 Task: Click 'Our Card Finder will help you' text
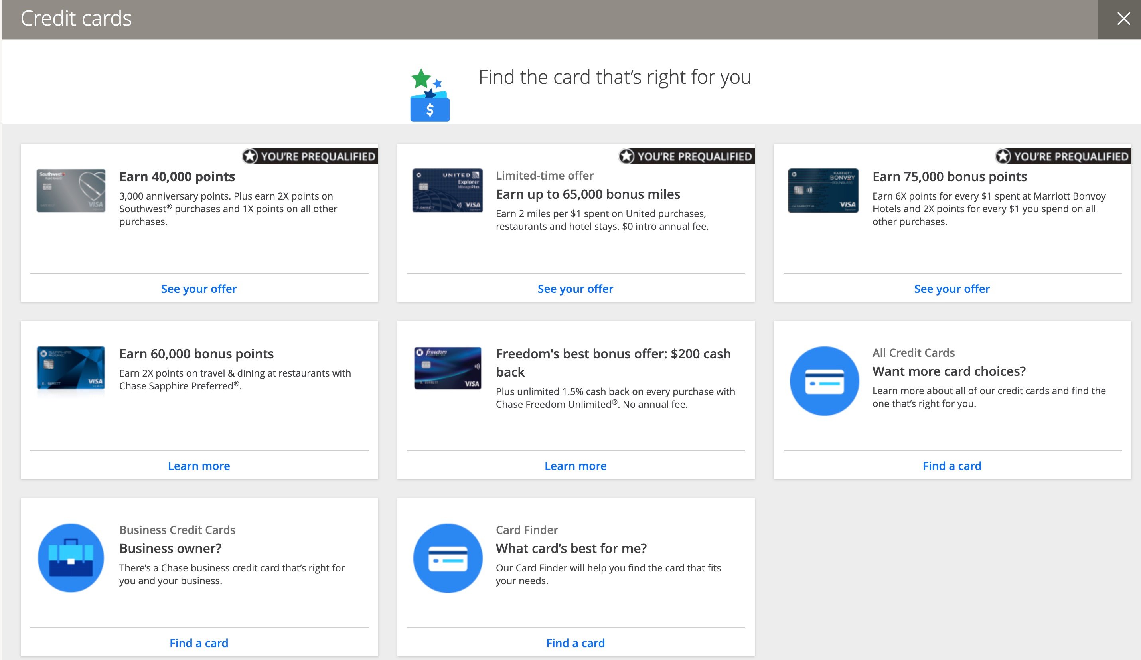pos(608,574)
